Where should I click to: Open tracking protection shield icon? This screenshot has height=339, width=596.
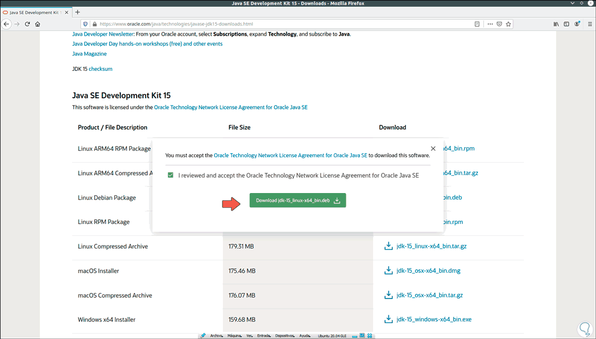click(x=85, y=24)
